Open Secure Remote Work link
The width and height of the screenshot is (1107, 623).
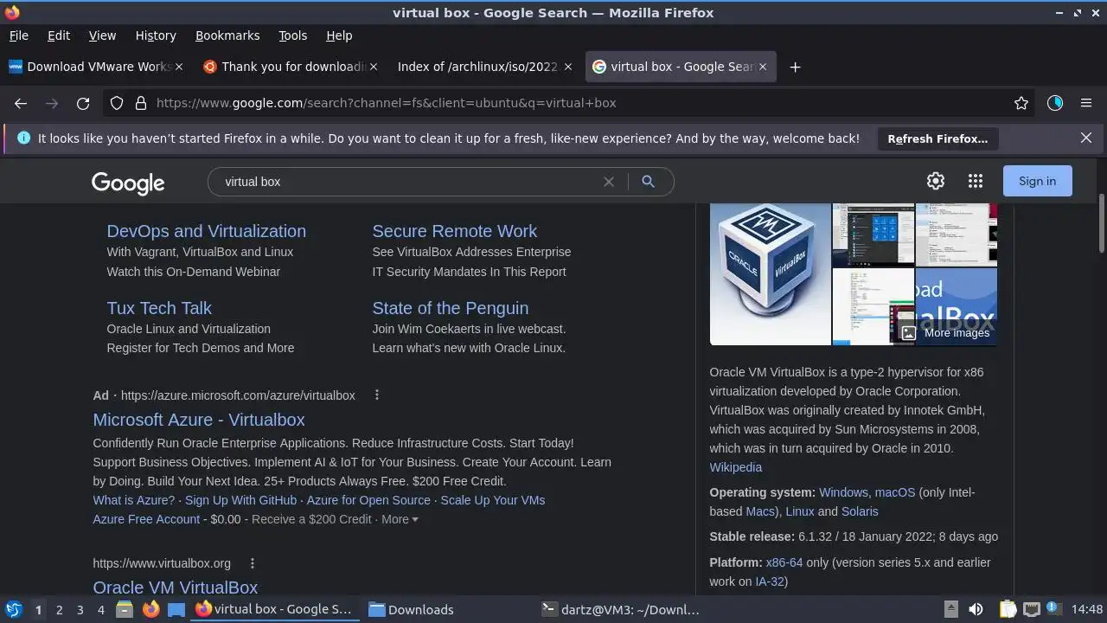click(x=455, y=231)
